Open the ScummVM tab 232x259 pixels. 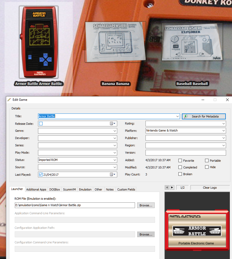[x=69, y=189]
